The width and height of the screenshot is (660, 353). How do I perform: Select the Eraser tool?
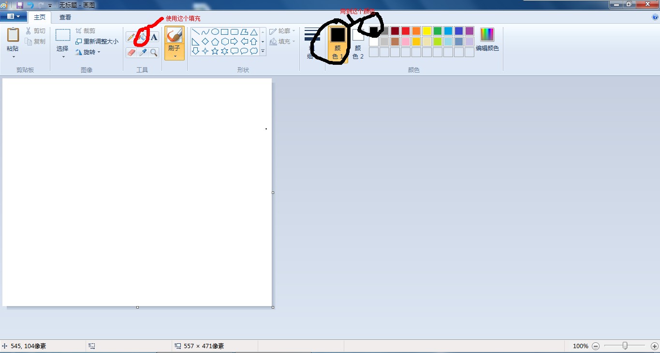click(x=131, y=52)
